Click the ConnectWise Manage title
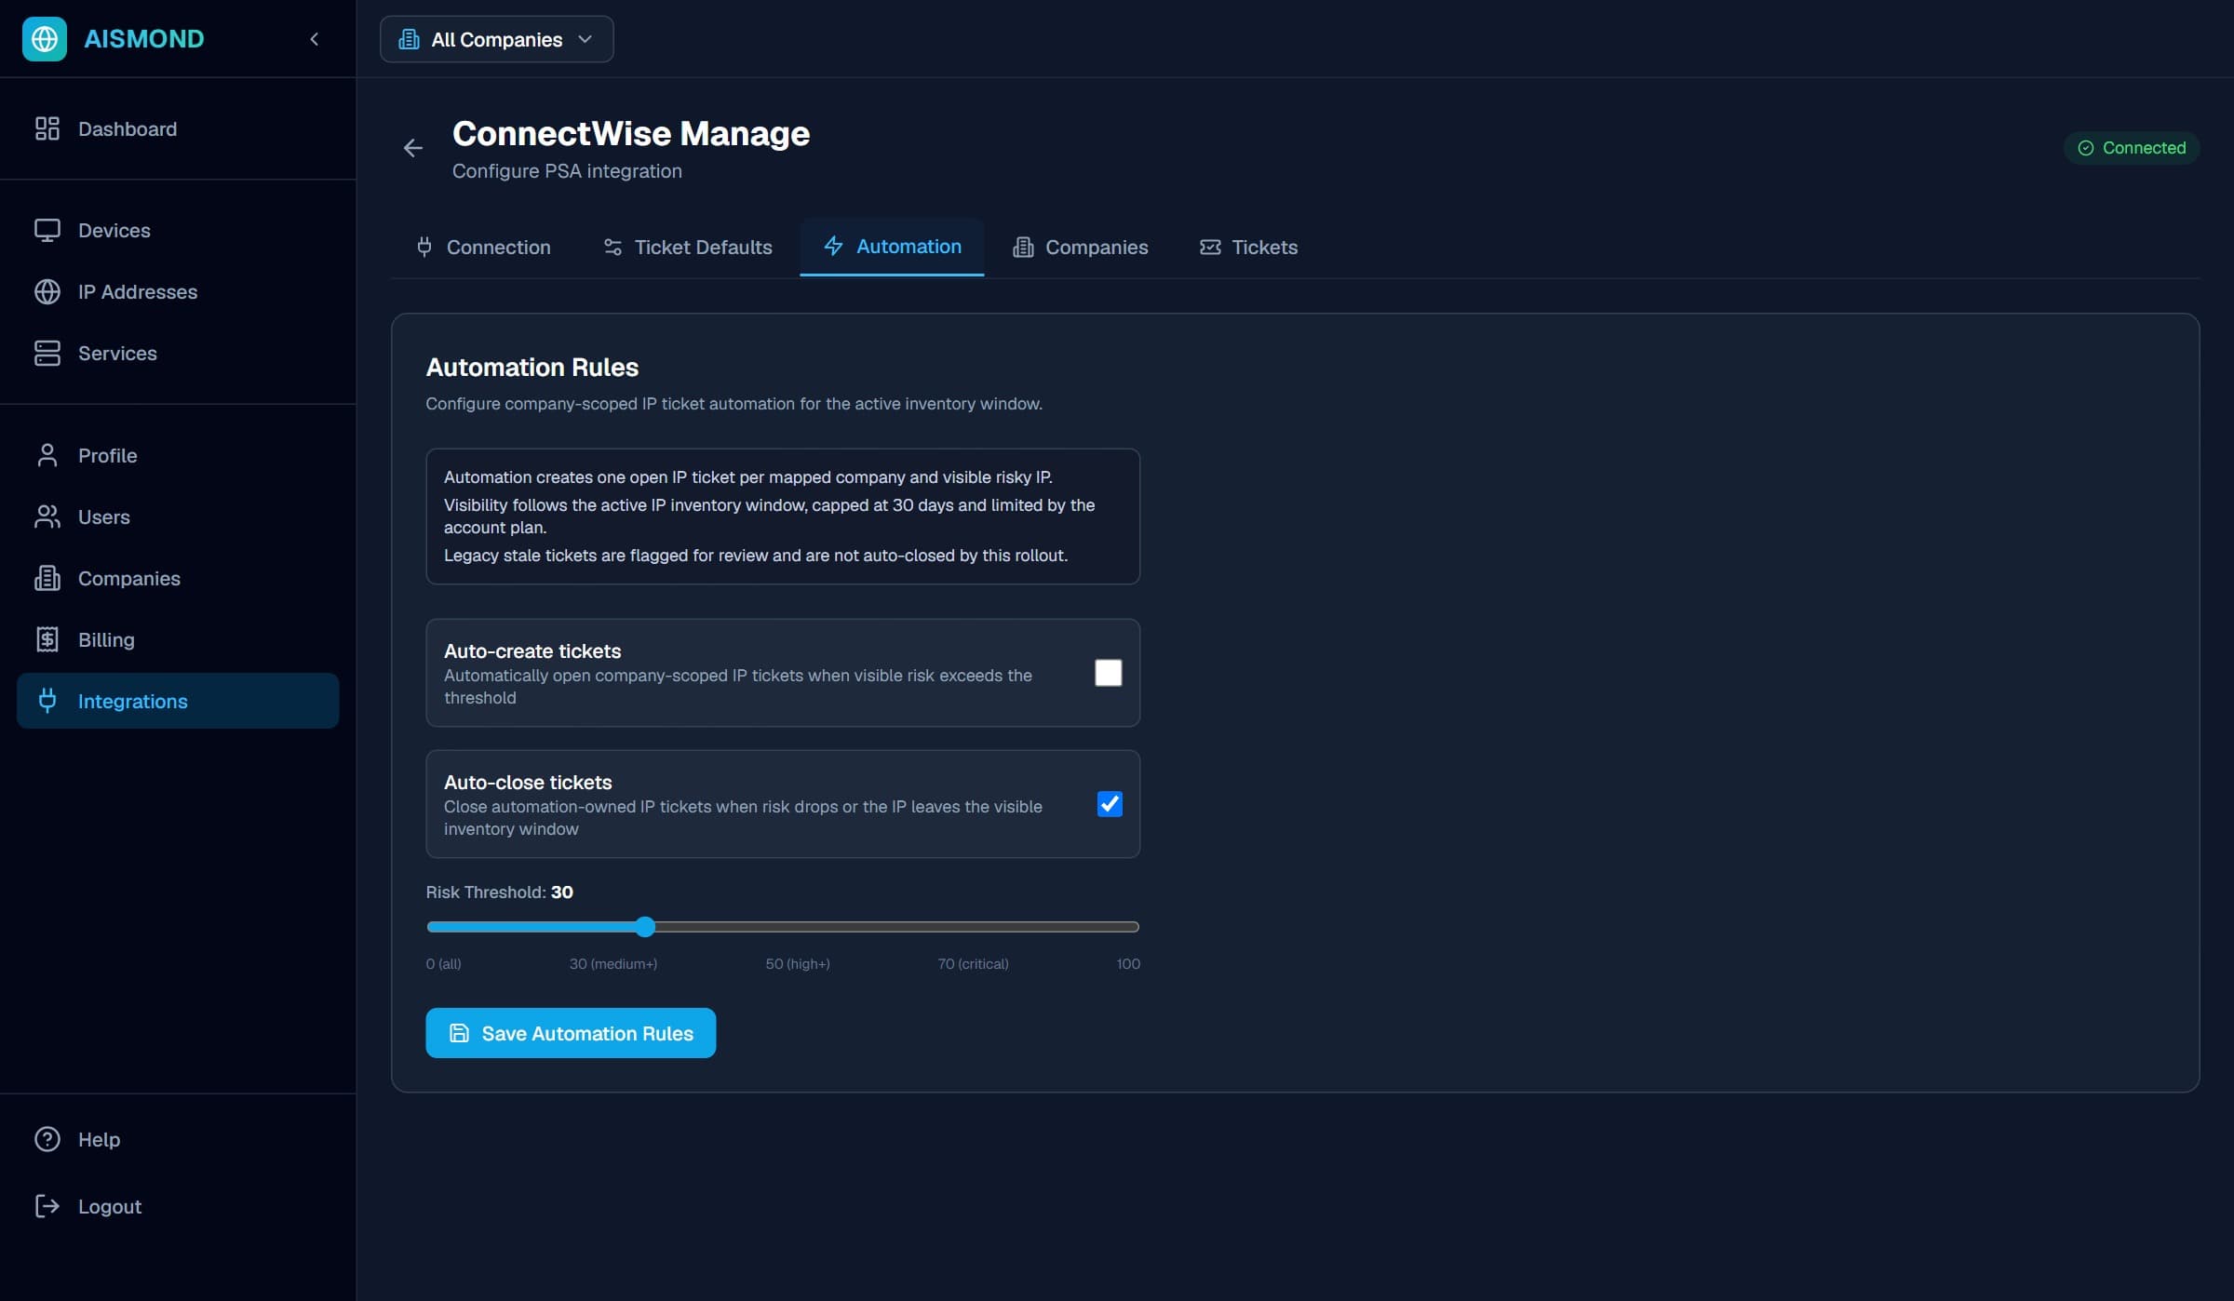Image resolution: width=2234 pixels, height=1301 pixels. pos(631,134)
